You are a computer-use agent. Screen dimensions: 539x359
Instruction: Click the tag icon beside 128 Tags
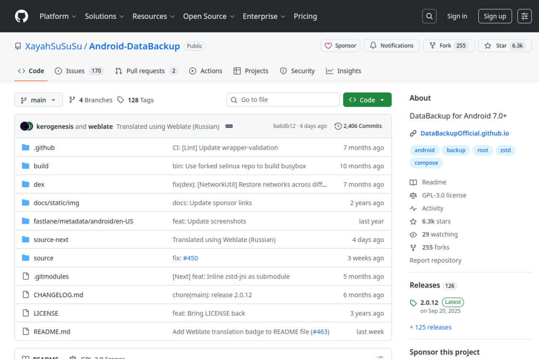[121, 100]
